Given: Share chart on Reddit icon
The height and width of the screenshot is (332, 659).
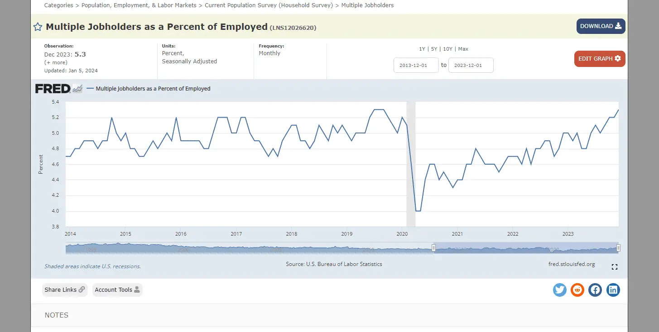Looking at the screenshot, I should tap(577, 290).
